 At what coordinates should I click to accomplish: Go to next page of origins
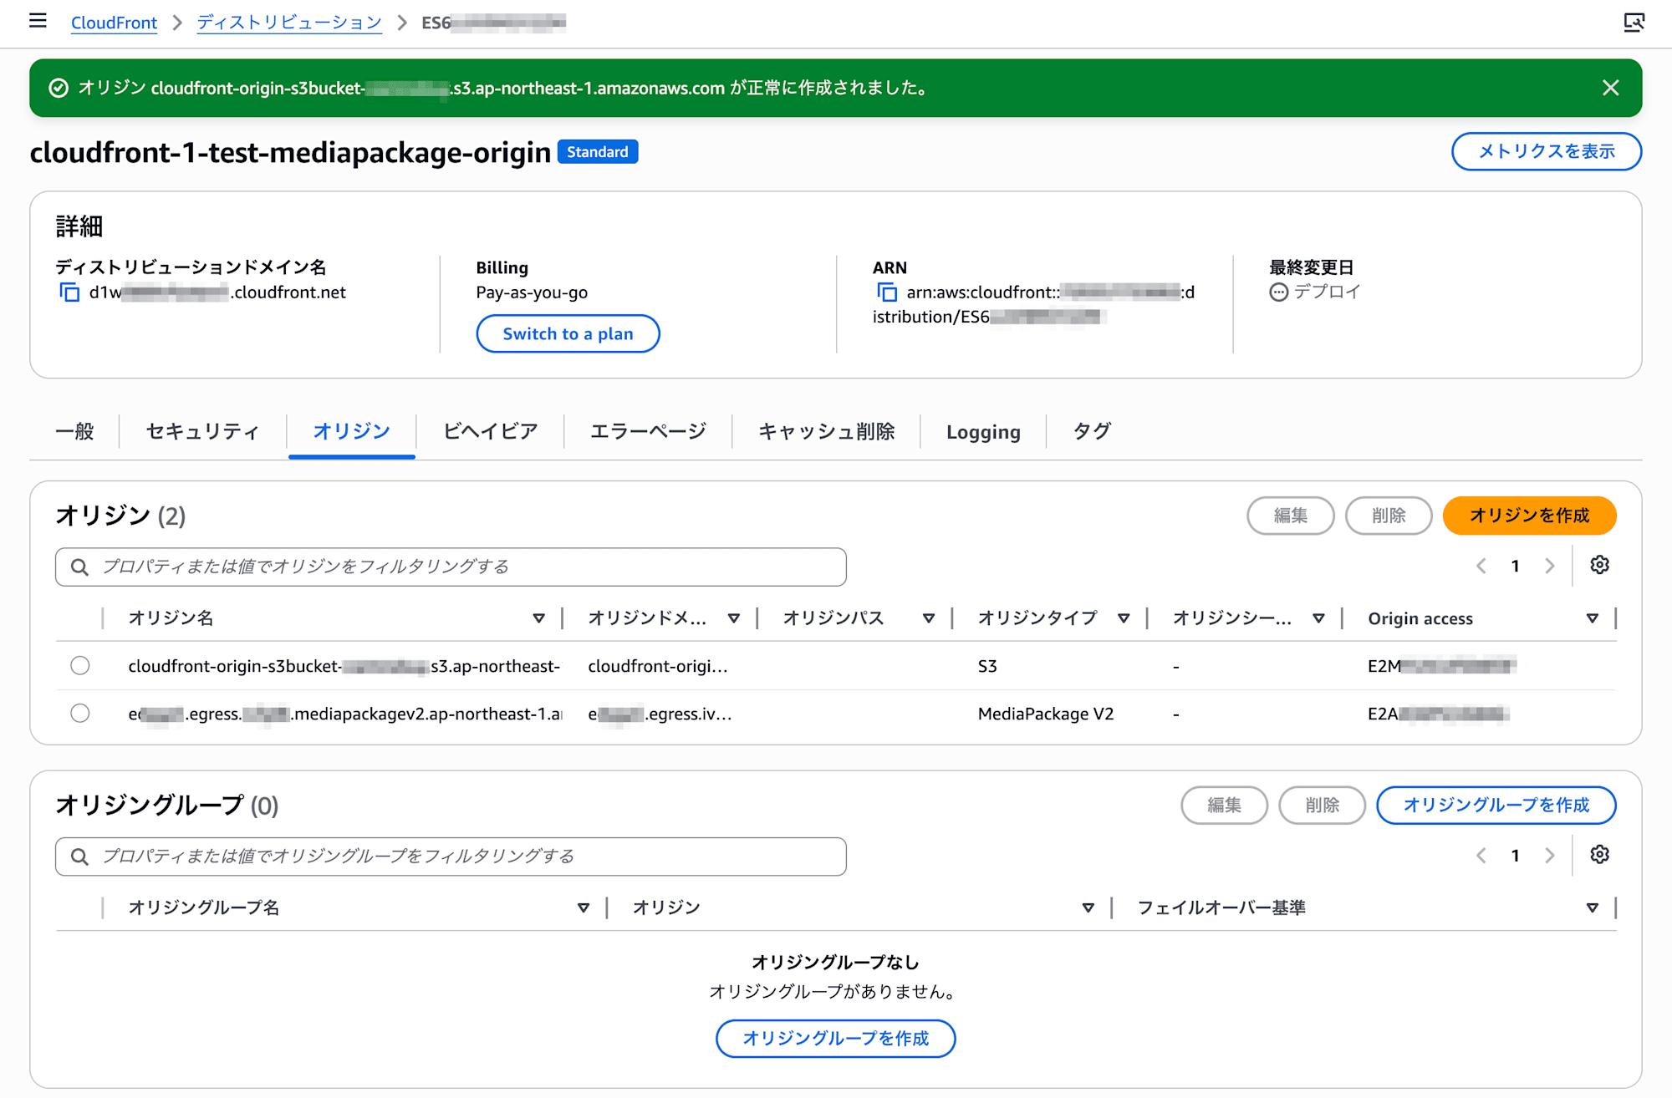pos(1549,566)
